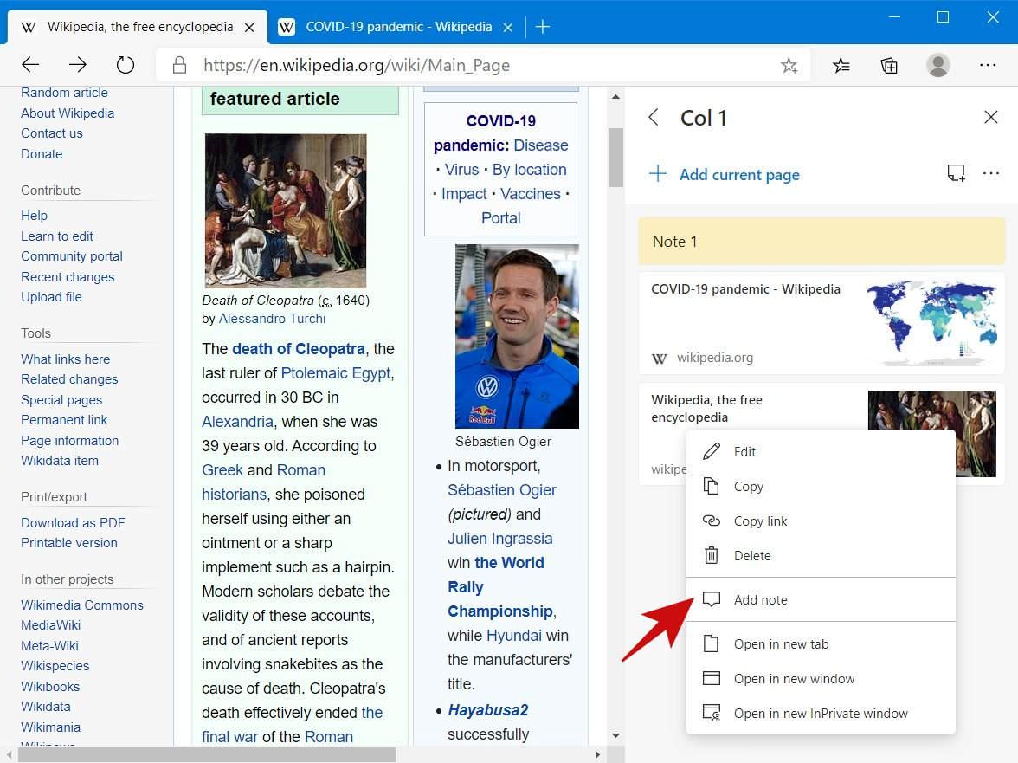Open the user profile avatar
1018x763 pixels.
point(937,65)
